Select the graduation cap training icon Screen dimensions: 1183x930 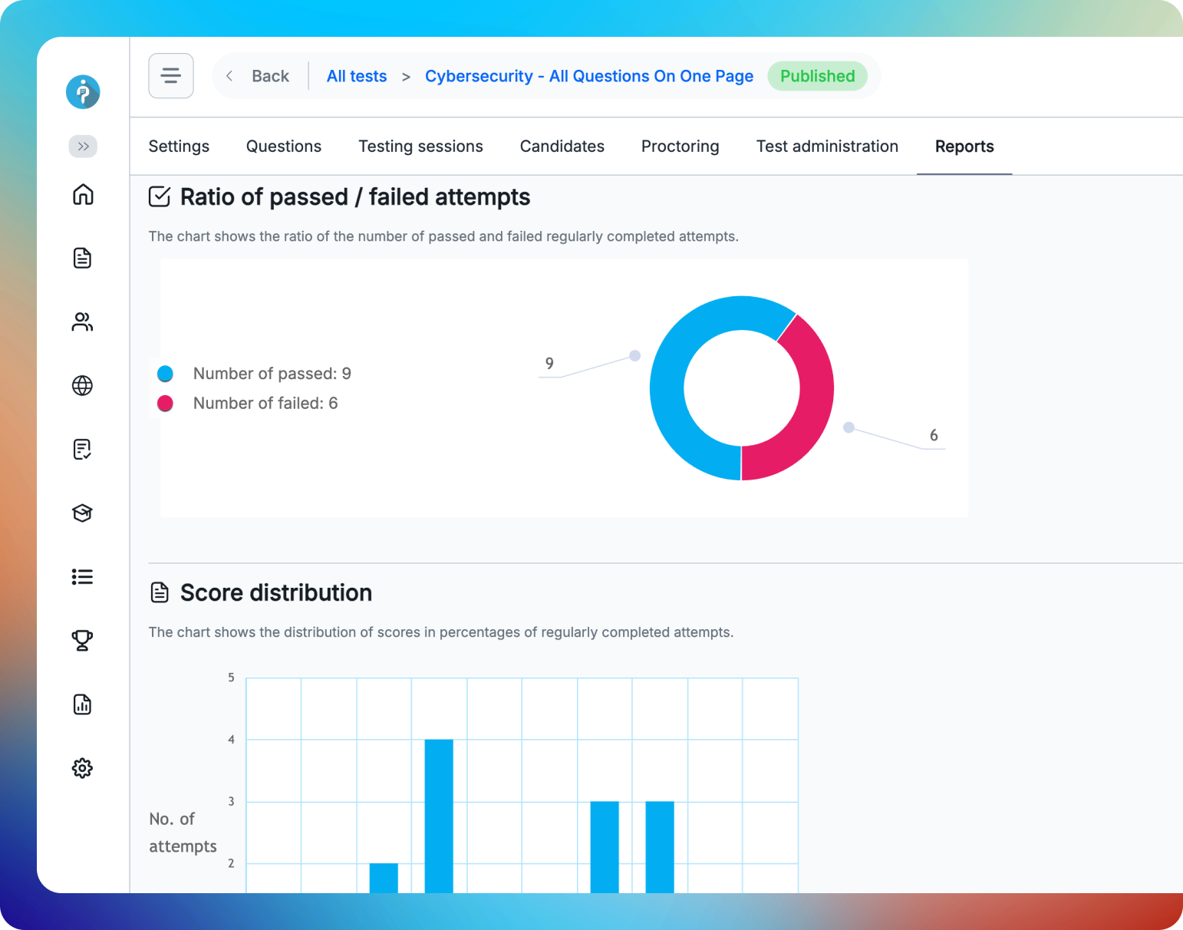pos(82,513)
